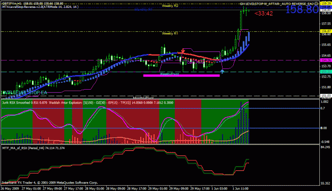Click the 0.7 indicator level value
332x191 pixels.
point(322,108)
